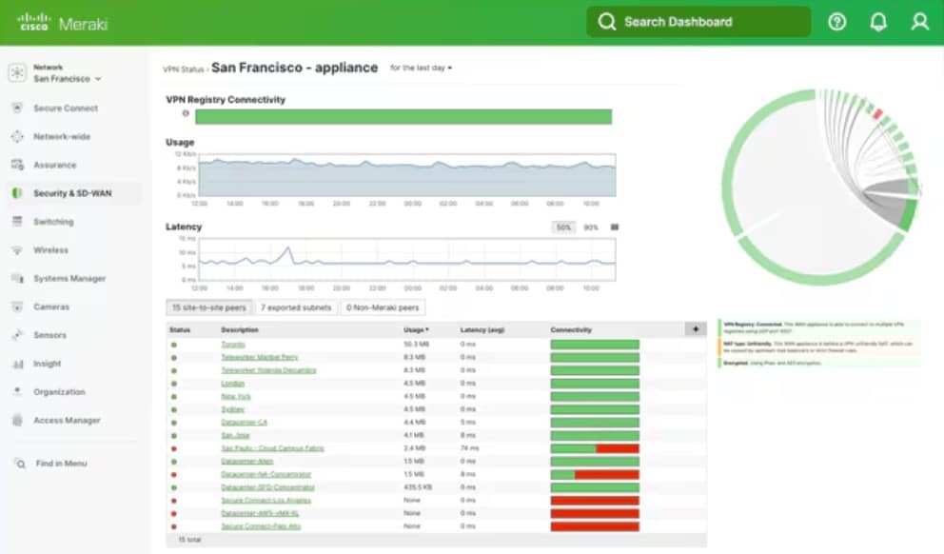This screenshot has height=554, width=944.
Task: Select the 90% latency percentile
Action: point(591,227)
